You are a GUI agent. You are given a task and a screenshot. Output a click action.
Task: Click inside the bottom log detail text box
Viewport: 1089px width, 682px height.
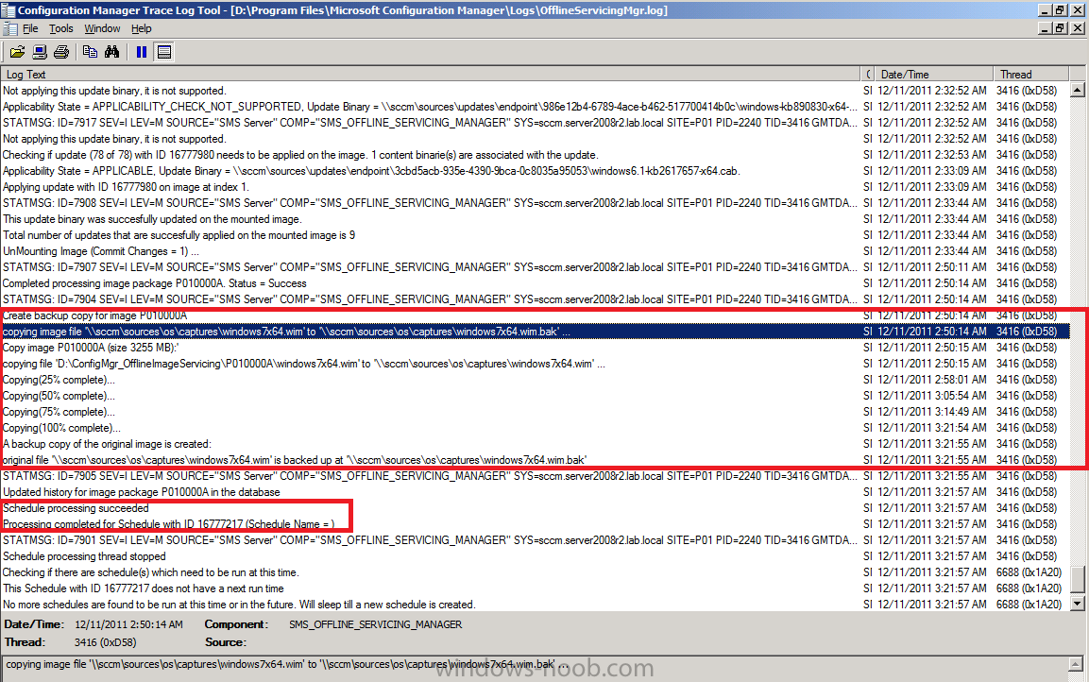(535, 668)
